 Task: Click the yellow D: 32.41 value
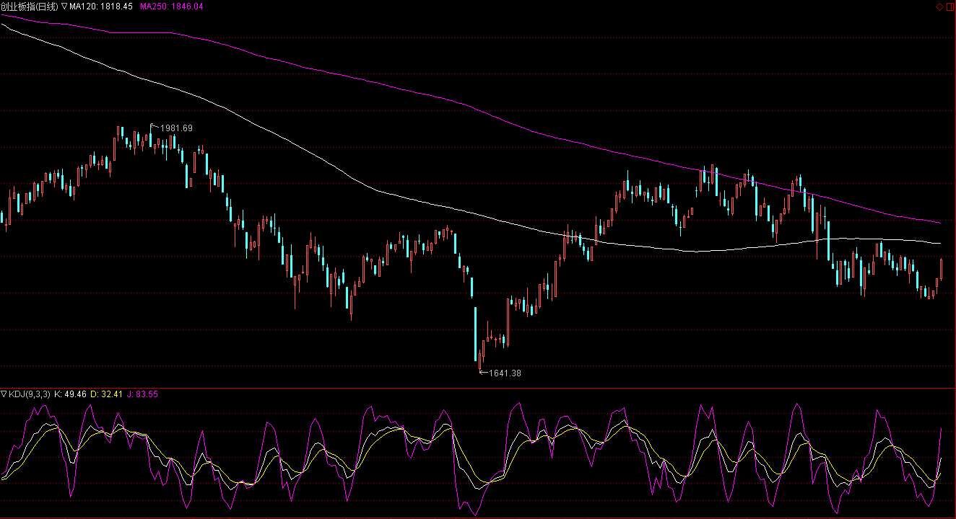[x=107, y=394]
